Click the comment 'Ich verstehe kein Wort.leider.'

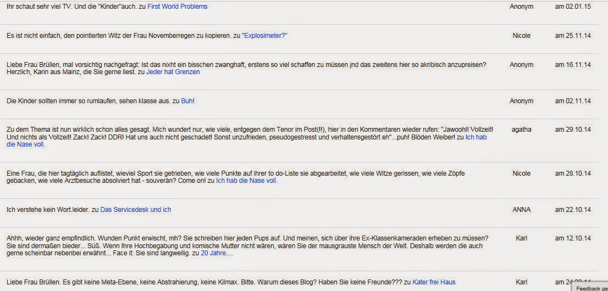click(x=48, y=210)
